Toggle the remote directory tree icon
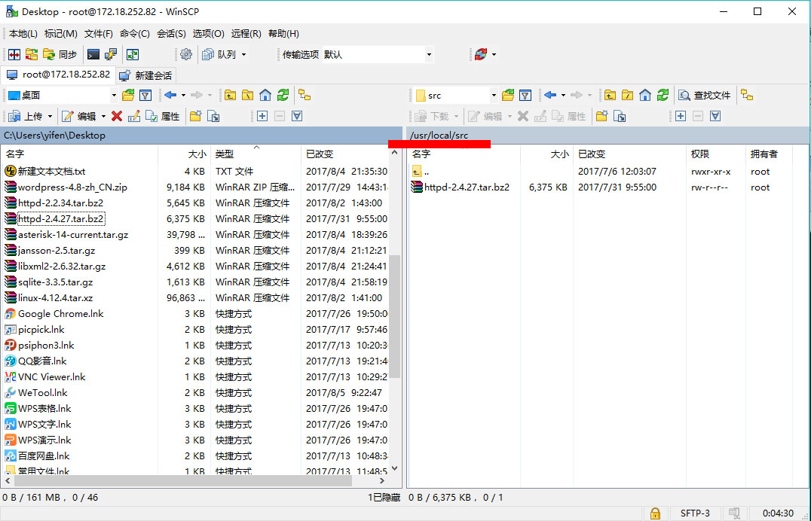This screenshot has height=521, width=811. click(746, 95)
